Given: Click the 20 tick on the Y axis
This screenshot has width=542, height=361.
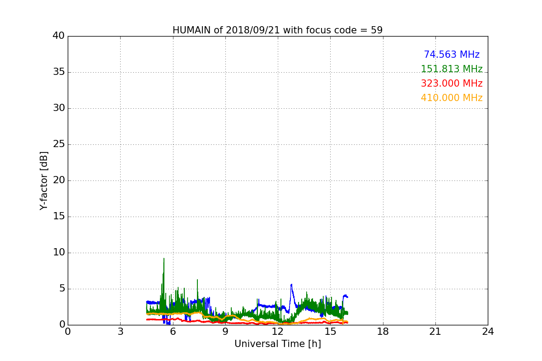Looking at the screenshot, I should 59,180.
